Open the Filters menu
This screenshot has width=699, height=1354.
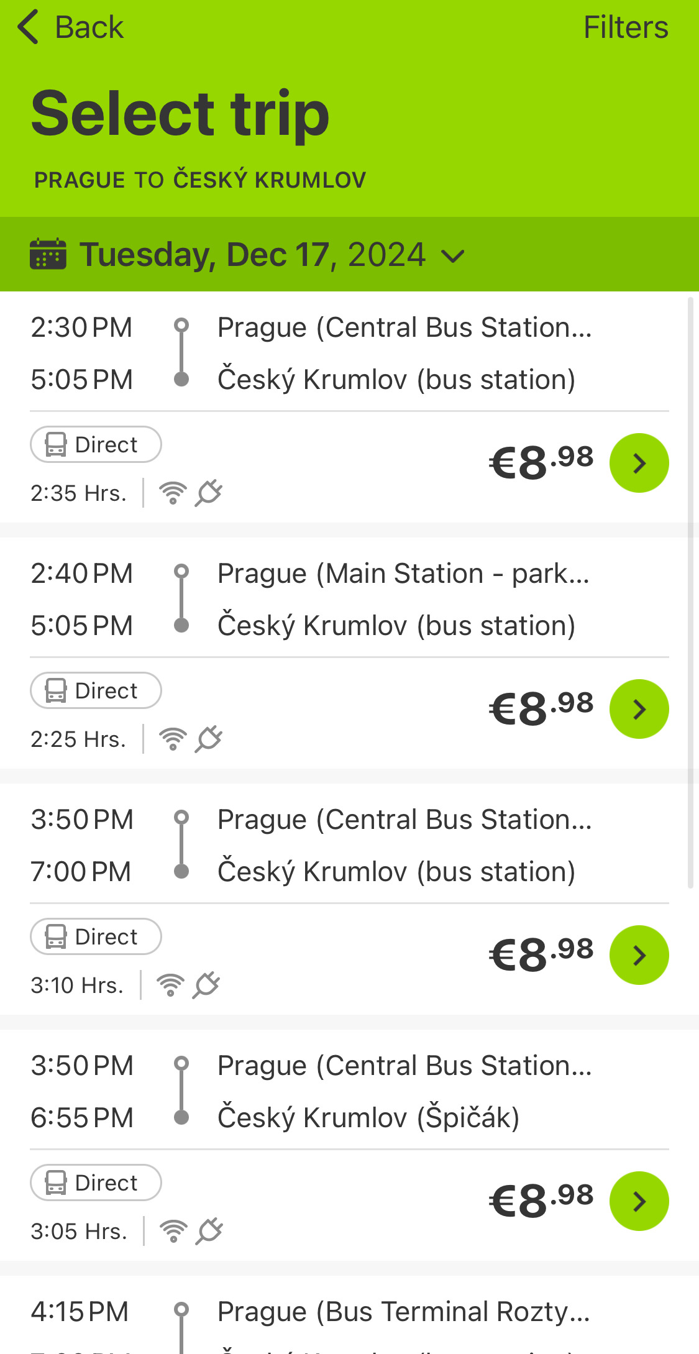click(625, 27)
